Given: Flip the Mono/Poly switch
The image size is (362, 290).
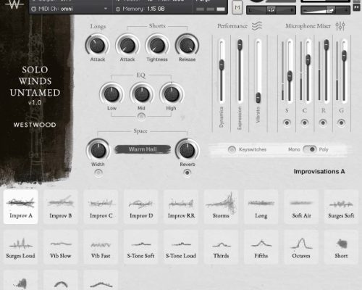Looking at the screenshot, I should click(310, 149).
